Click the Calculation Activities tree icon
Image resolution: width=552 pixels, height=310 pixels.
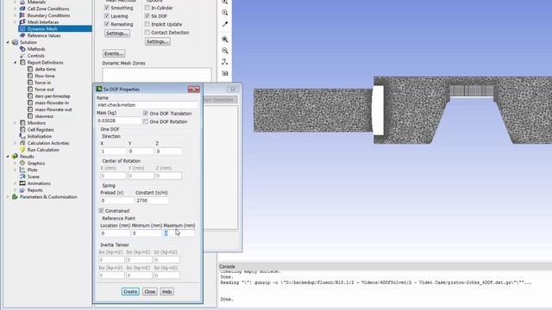pos(22,143)
